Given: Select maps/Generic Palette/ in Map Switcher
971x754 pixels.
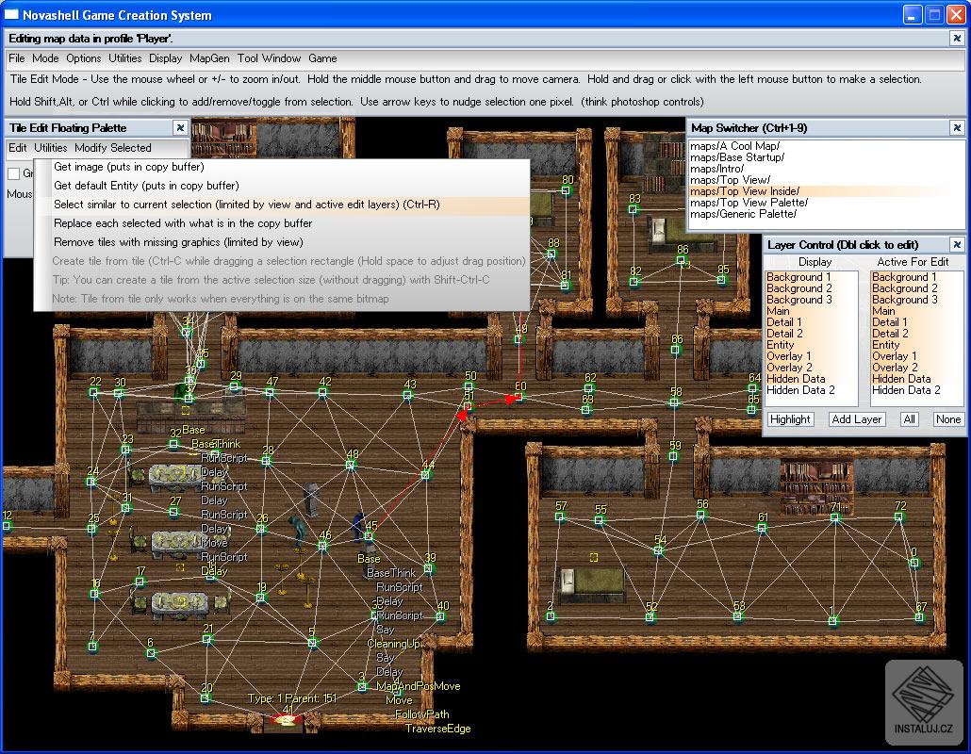Looking at the screenshot, I should pyautogui.click(x=826, y=214).
